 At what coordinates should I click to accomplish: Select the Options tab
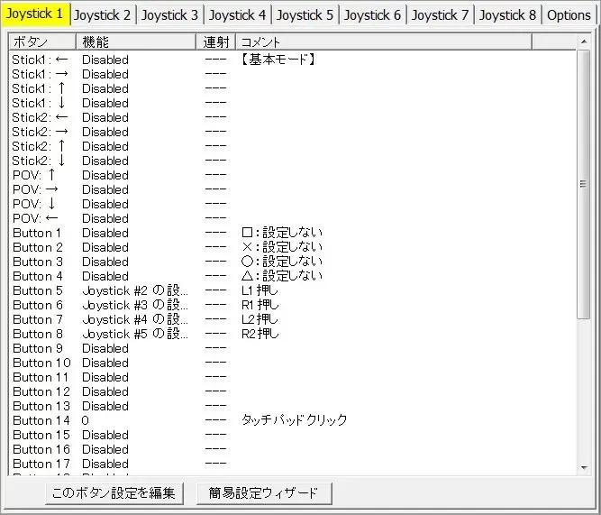point(569,15)
